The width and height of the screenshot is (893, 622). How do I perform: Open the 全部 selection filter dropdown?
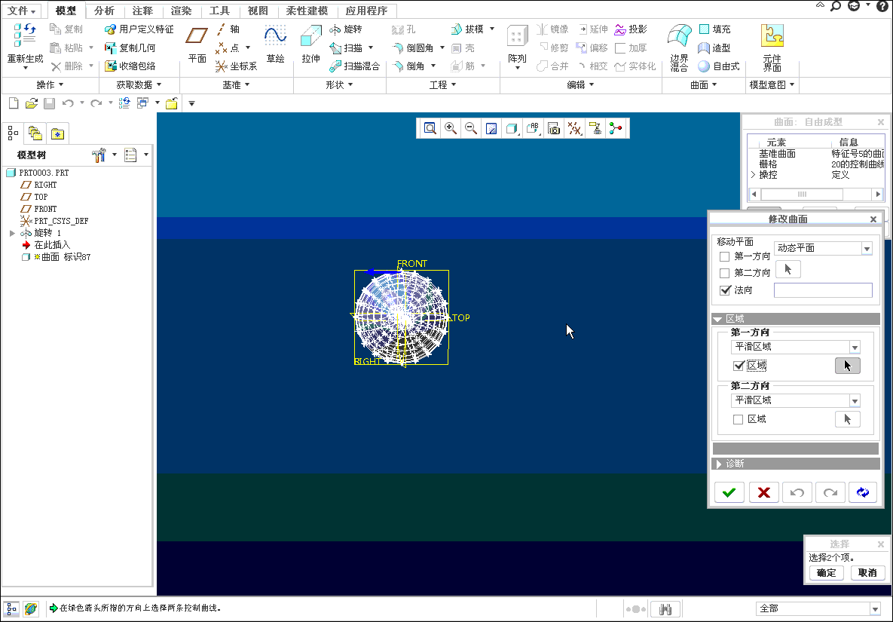click(x=875, y=609)
